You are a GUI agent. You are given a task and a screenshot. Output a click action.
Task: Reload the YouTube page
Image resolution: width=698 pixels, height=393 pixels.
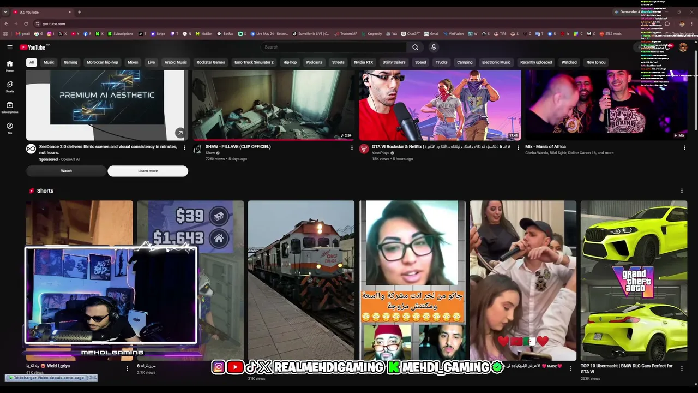[x=26, y=24]
